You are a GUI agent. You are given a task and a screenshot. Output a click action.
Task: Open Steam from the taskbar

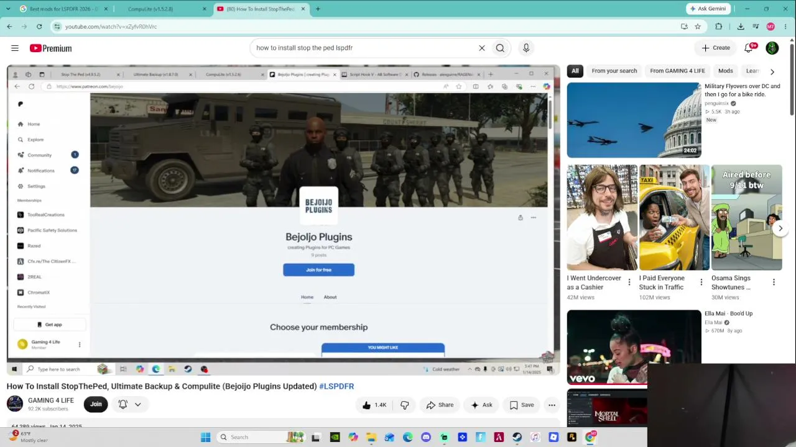[517, 437]
